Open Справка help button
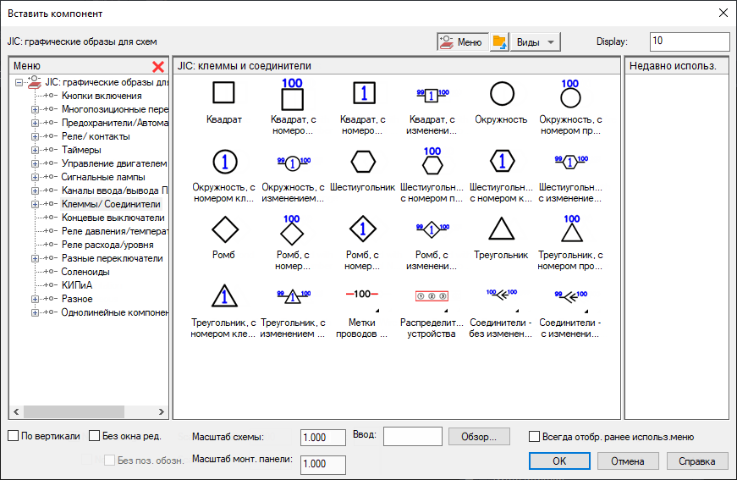This screenshot has height=480, width=737. click(x=697, y=461)
